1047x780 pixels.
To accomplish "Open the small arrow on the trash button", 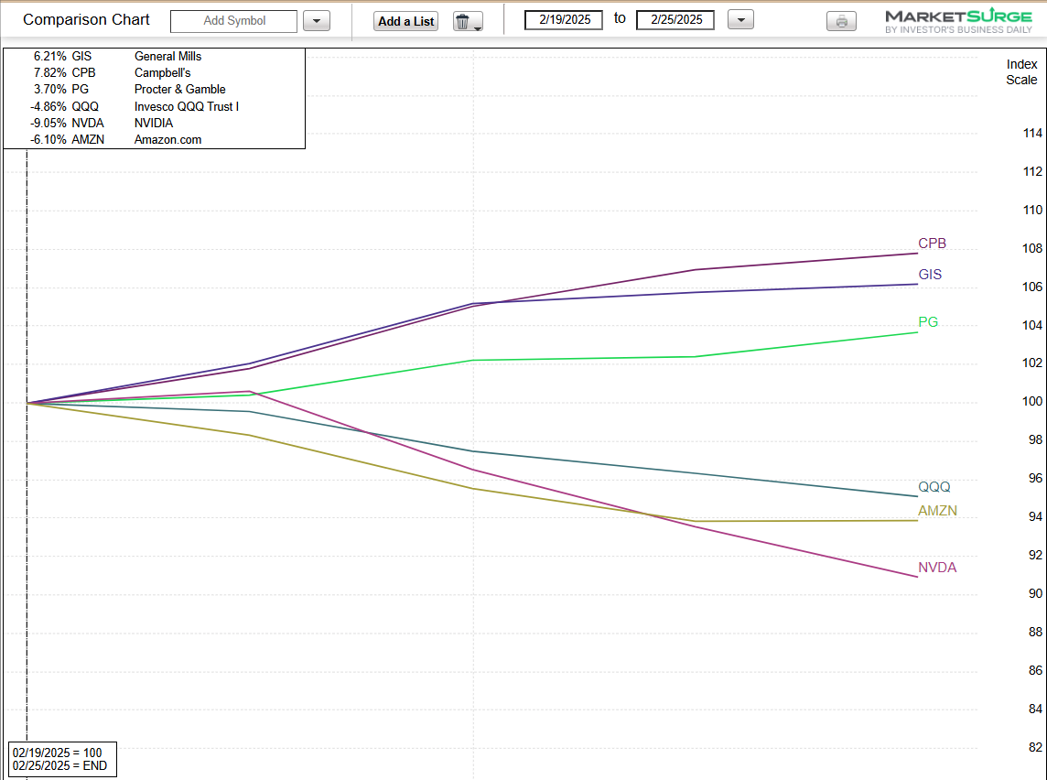I will pos(478,27).
